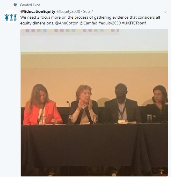Open the #UKFIETconf hashtag
Screen dimensions: 171x177
[134, 23]
